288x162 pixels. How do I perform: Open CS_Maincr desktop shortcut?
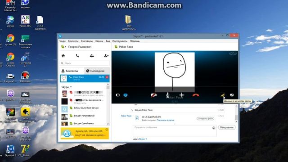(25, 151)
